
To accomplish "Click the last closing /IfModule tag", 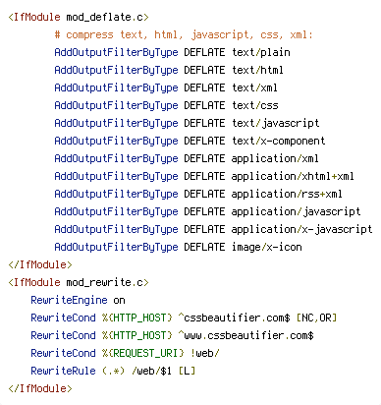I will (x=40, y=388).
